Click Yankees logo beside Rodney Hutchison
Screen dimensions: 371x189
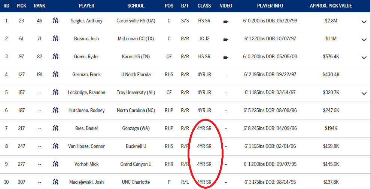pos(56,110)
